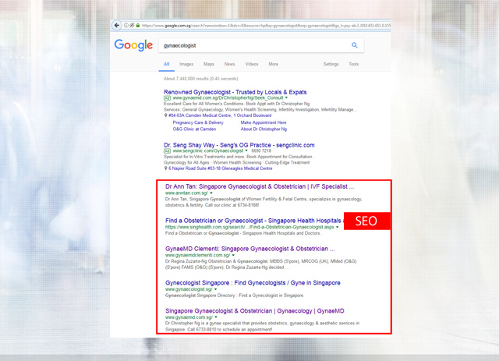Expand dropdown arrow next to www.gynaemd.com.sg

point(216,317)
